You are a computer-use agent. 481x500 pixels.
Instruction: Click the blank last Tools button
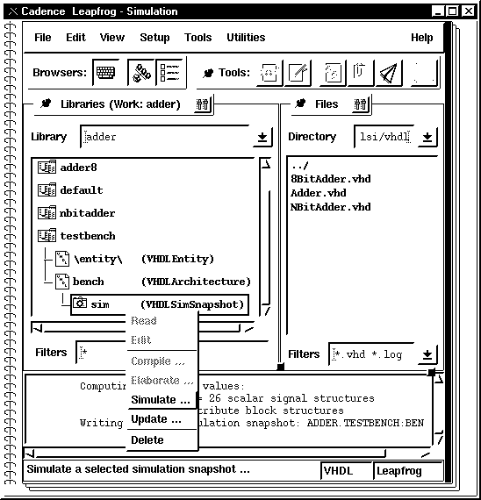coord(425,73)
